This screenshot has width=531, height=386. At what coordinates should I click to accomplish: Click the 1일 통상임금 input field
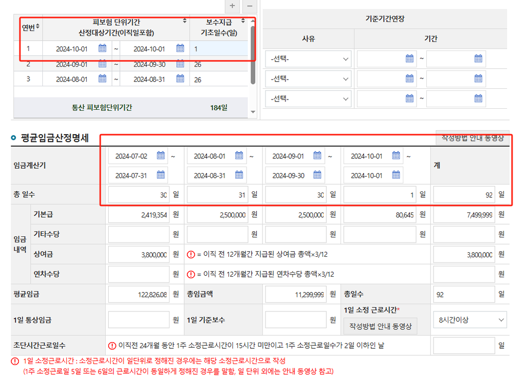pos(138,320)
